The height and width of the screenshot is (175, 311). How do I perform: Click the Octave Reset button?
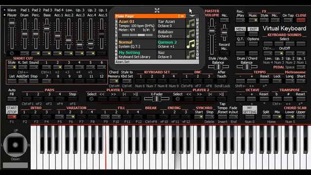point(264,99)
